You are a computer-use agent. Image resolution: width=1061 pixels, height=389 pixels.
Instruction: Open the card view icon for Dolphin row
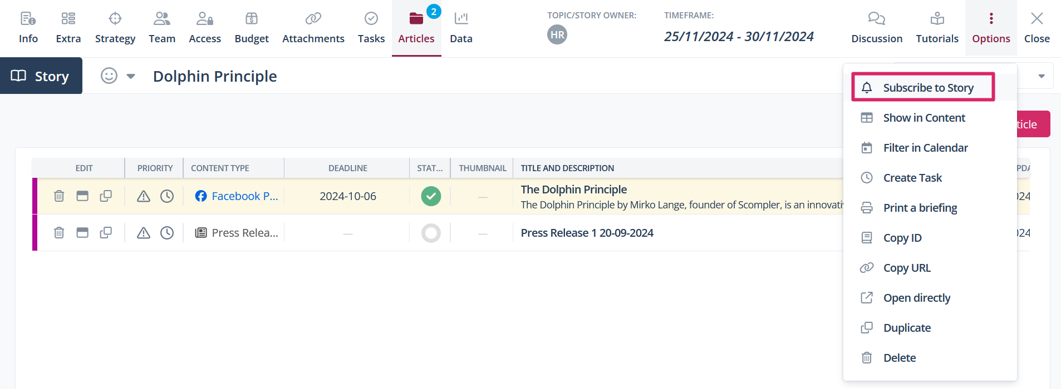point(82,196)
